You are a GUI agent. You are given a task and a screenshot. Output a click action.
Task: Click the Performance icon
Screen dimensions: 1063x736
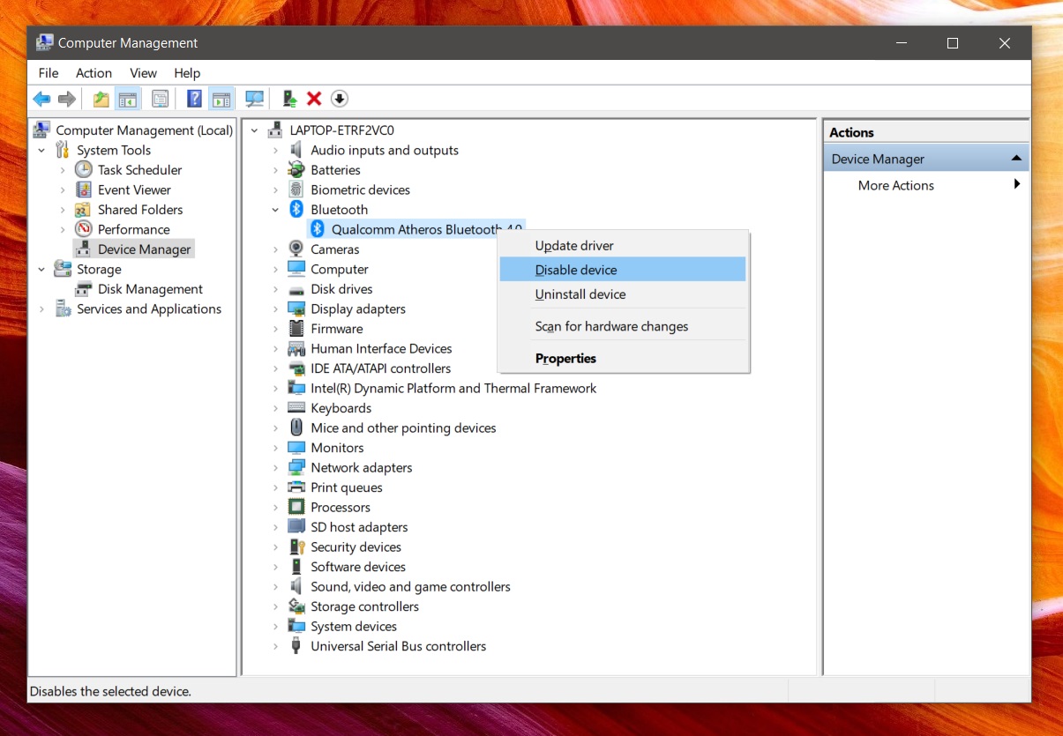(84, 229)
